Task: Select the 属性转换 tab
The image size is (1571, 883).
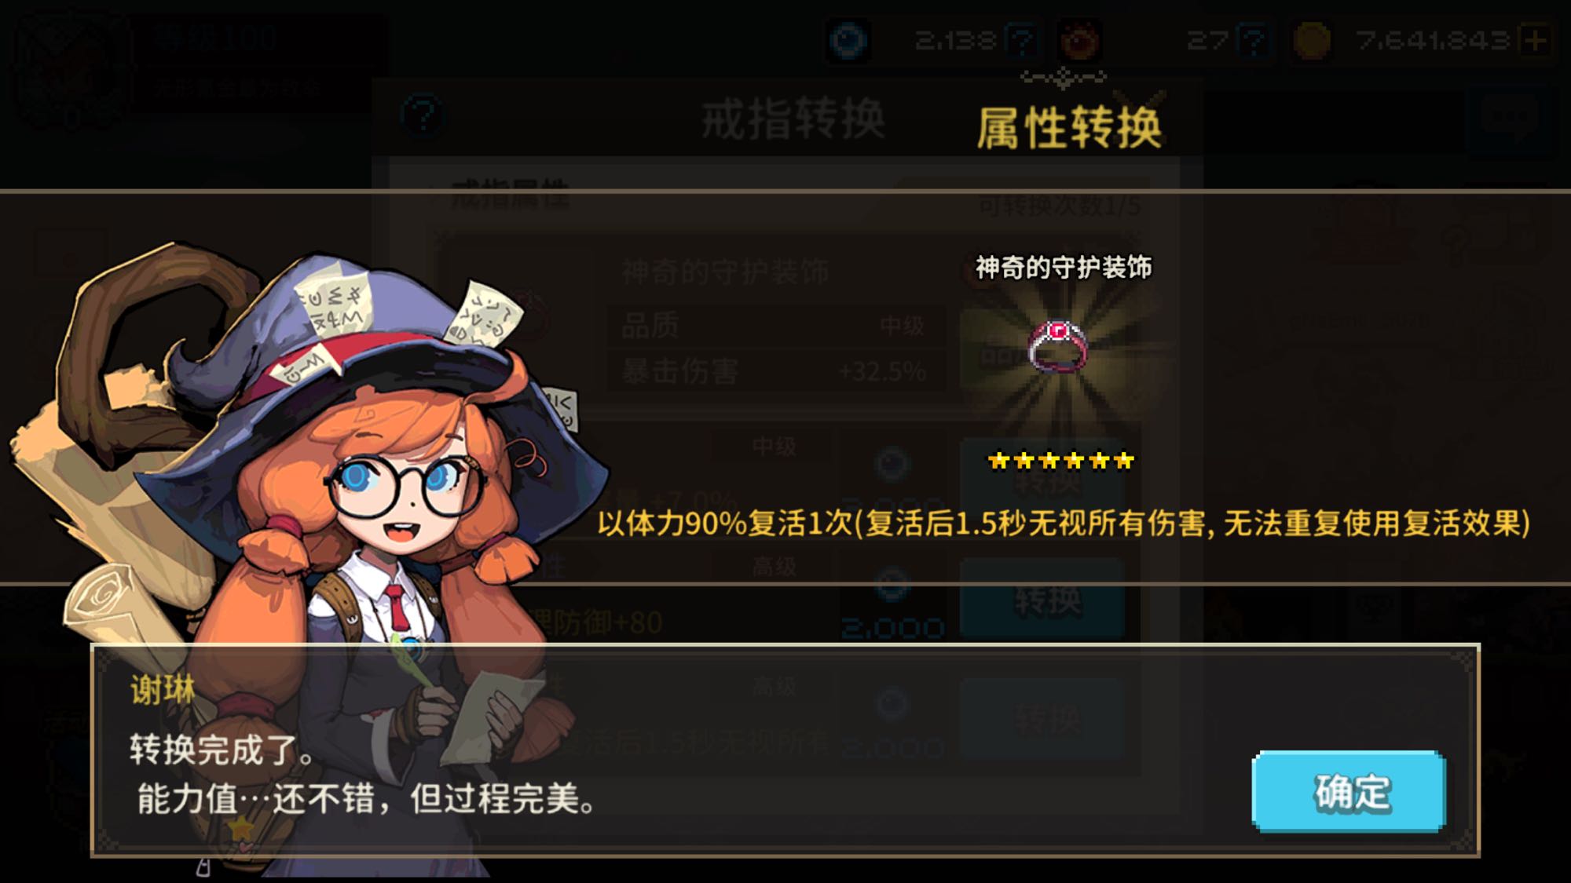Action: pyautogui.click(x=1069, y=127)
